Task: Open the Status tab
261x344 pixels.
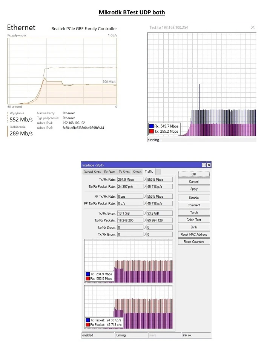Action: [x=137, y=172]
